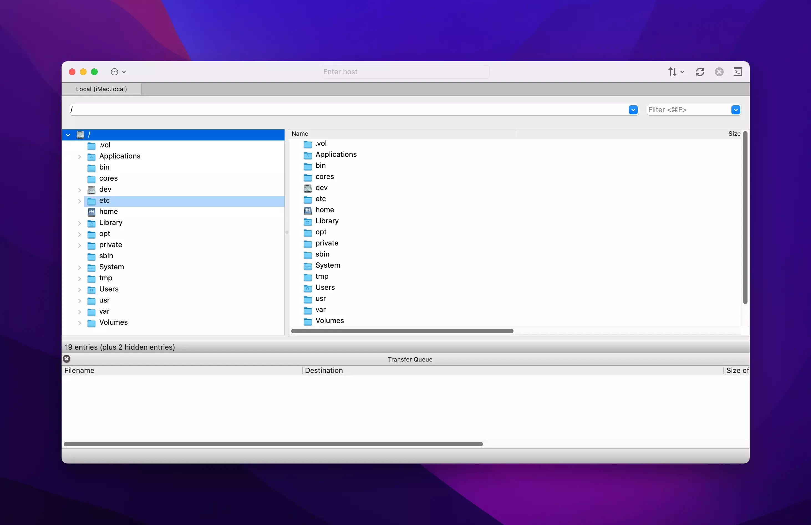This screenshot has width=811, height=525.
Task: Click the file list horizontal scrollbar
Action: tap(402, 331)
